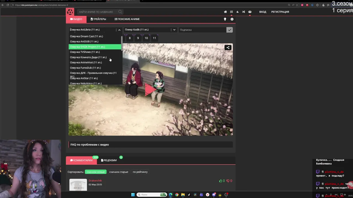
Task: Launch Microsoft Edge from the taskbar
Action: tap(171, 195)
